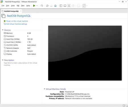This screenshot has width=128, height=107.
Task: Click the black VM console preview
Action: pyautogui.click(x=85, y=53)
